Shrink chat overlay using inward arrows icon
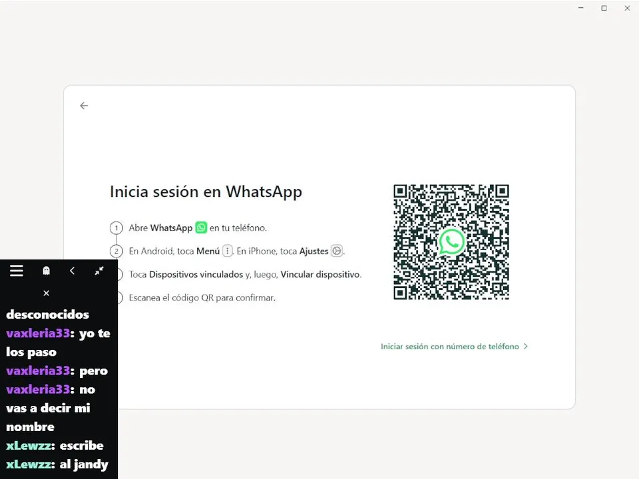Screen dimensions: 639x479 click(x=99, y=271)
